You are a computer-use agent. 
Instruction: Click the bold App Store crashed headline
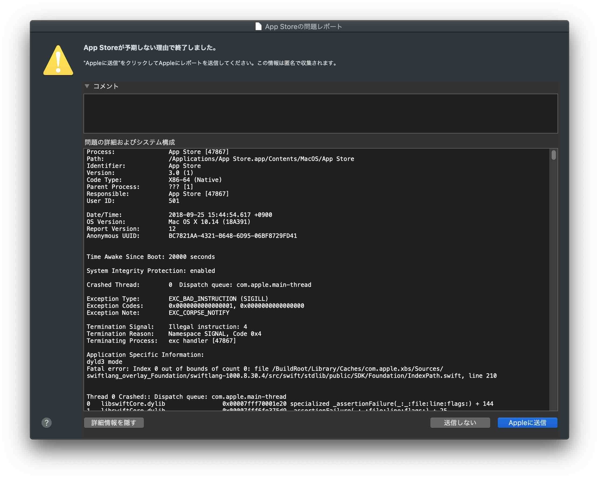coord(150,48)
